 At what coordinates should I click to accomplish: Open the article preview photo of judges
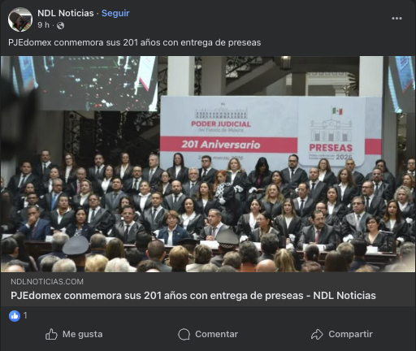click(208, 164)
